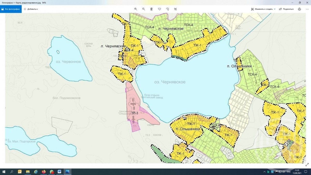Click the оз. Червонное lake label
This screenshot has height=175, width=311.
68,62
